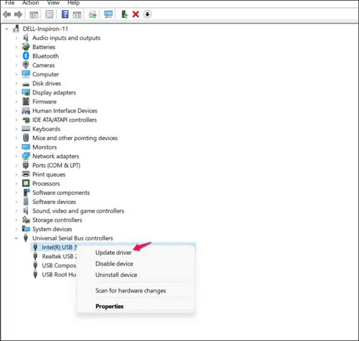This screenshot has width=359, height=341.
Task: Expand the Audio inputs and outputs arrow
Action: point(16,38)
